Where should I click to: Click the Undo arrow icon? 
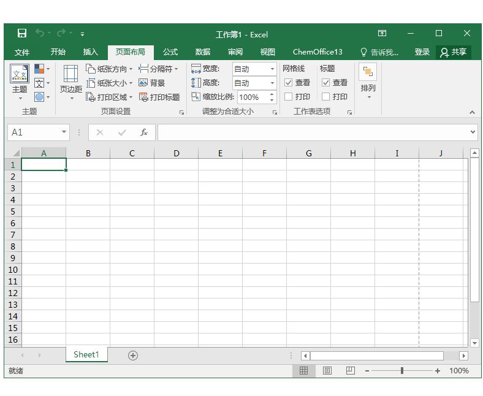[x=40, y=32]
